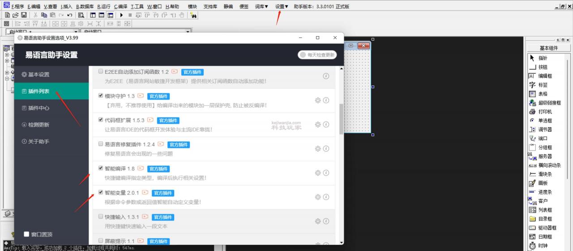
Task: Open the first 启动窗口 combo box
Action: click(42, 32)
